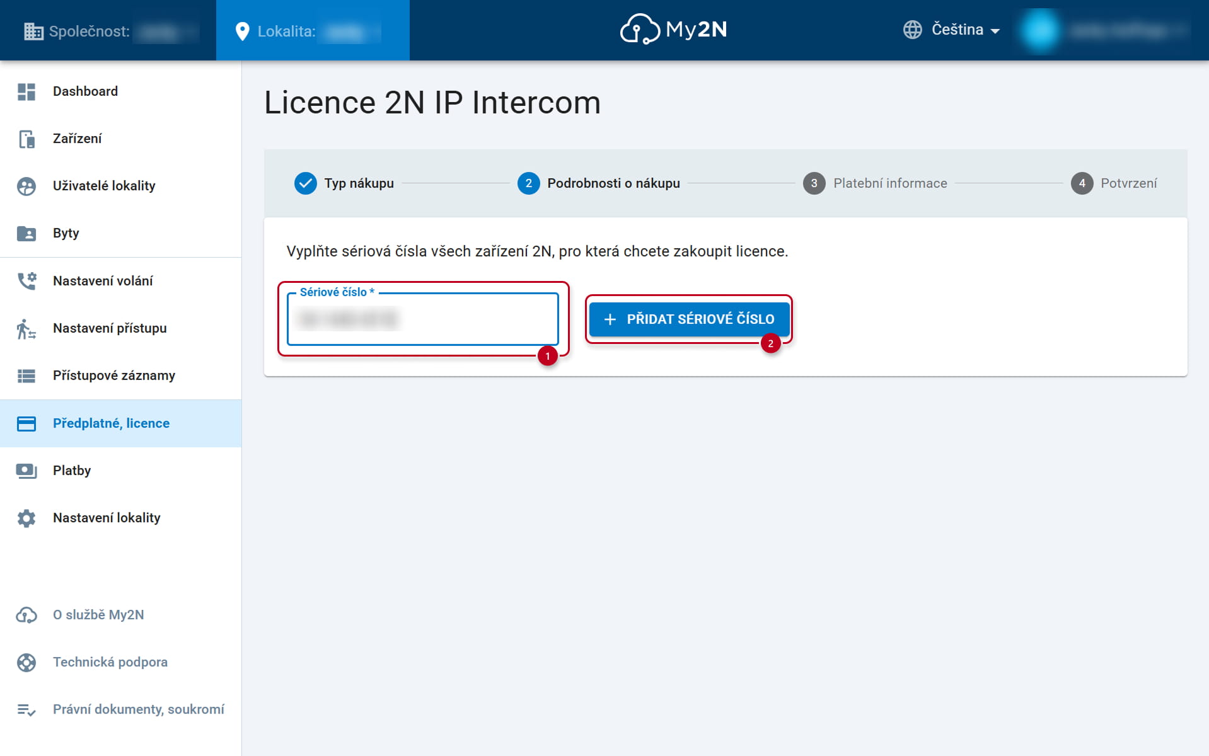
Task: Open Nastavení volání
Action: tap(120, 281)
